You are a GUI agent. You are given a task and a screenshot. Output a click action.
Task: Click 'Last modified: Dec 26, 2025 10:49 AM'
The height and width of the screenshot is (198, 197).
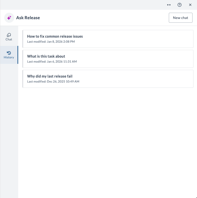(53, 82)
